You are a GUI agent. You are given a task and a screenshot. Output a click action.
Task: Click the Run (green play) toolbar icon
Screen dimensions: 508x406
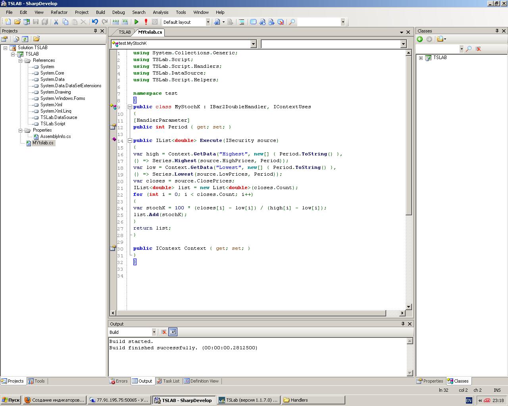(x=137, y=22)
